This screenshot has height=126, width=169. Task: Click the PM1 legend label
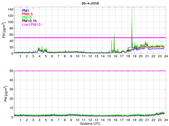tap(26, 11)
